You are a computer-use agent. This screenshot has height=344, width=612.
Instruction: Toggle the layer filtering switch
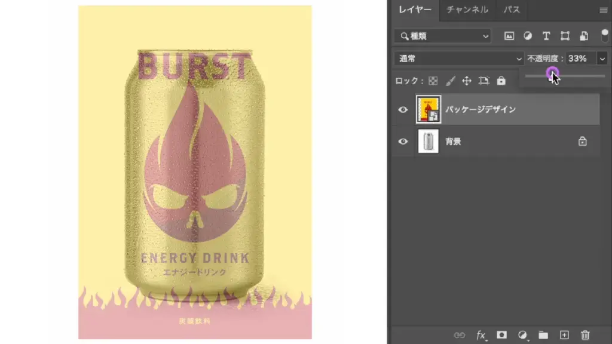click(x=603, y=35)
